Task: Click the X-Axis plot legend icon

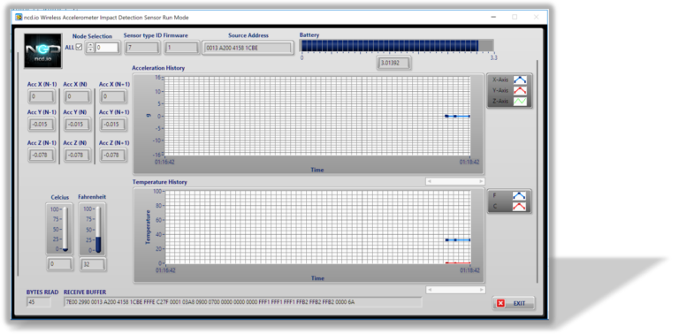Action: pos(520,80)
